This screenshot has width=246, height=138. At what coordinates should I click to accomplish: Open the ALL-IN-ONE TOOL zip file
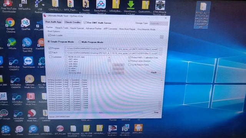pyautogui.click(x=86, y=131)
